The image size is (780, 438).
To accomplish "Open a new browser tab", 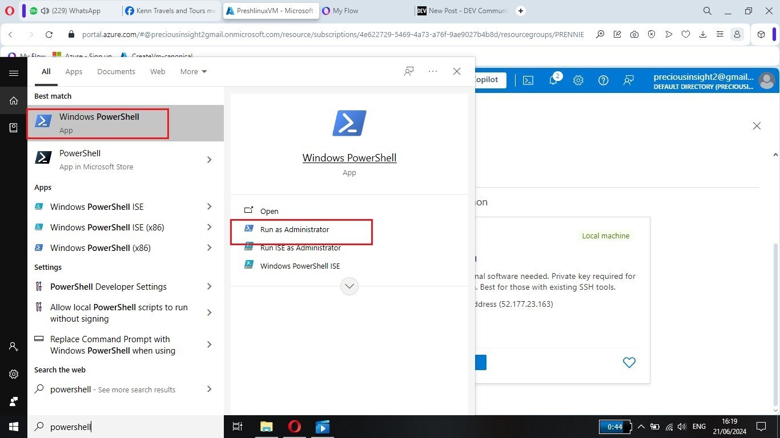I will 521,11.
